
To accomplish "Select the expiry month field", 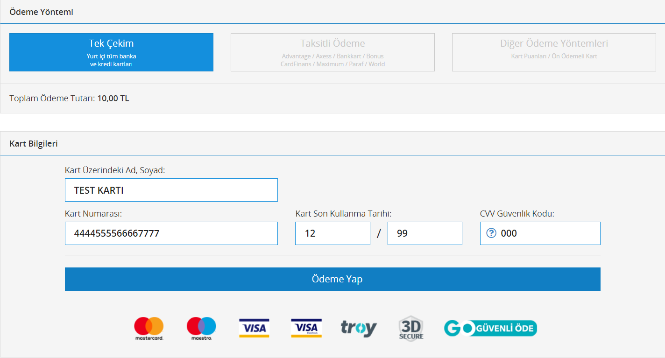I will pyautogui.click(x=332, y=233).
